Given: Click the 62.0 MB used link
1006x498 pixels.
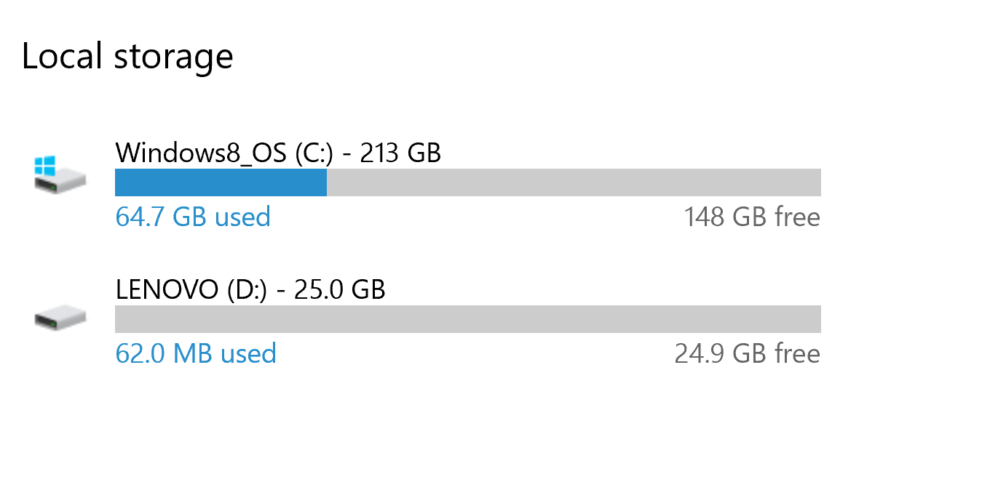Looking at the screenshot, I should pyautogui.click(x=196, y=353).
